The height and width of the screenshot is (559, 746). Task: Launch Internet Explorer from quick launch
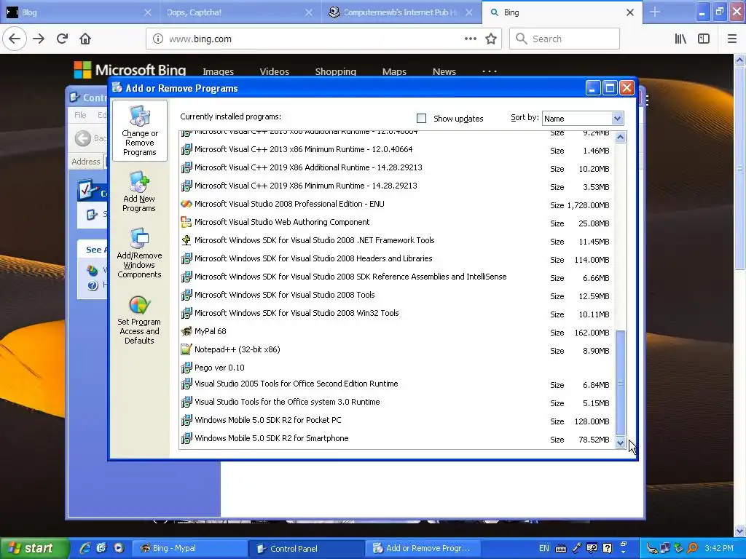(85, 548)
